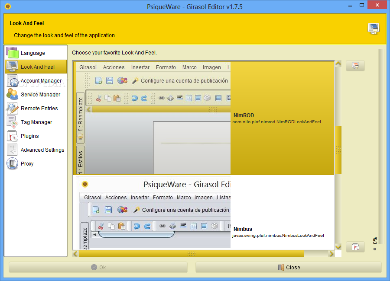
Task: Select the NimROD look and feel preview
Action: (x=204, y=118)
